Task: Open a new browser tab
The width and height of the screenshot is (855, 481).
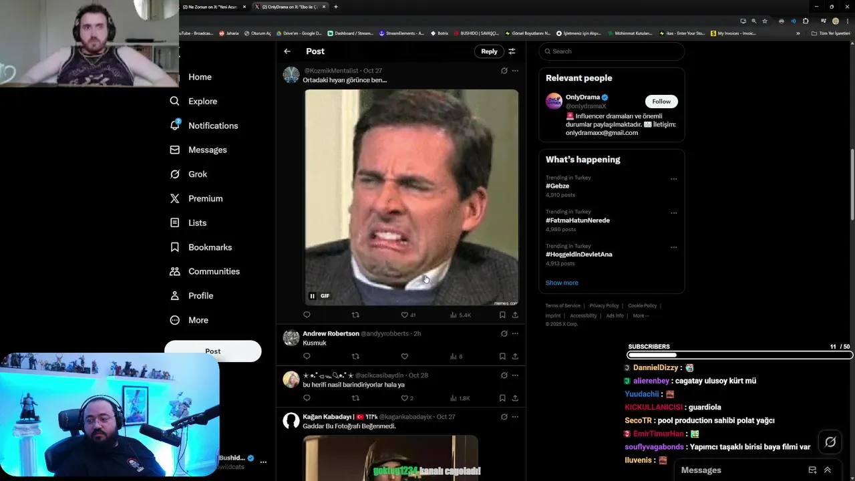Action: coord(335,7)
